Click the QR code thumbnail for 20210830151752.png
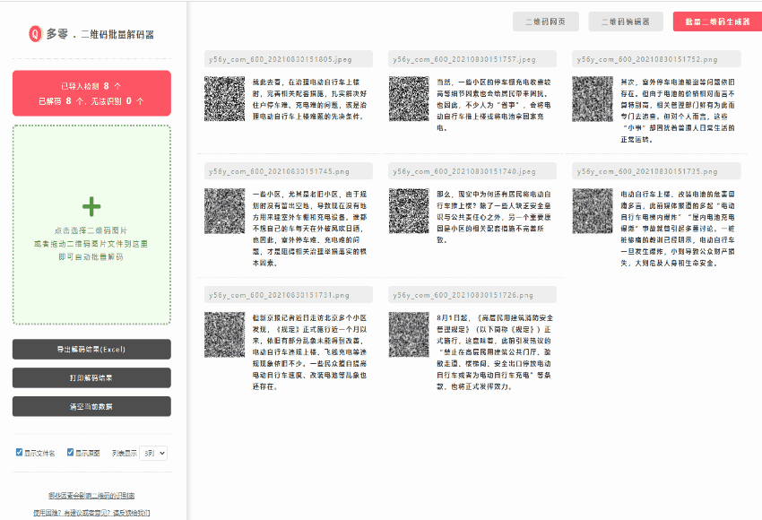The image size is (762, 520). (x=593, y=99)
